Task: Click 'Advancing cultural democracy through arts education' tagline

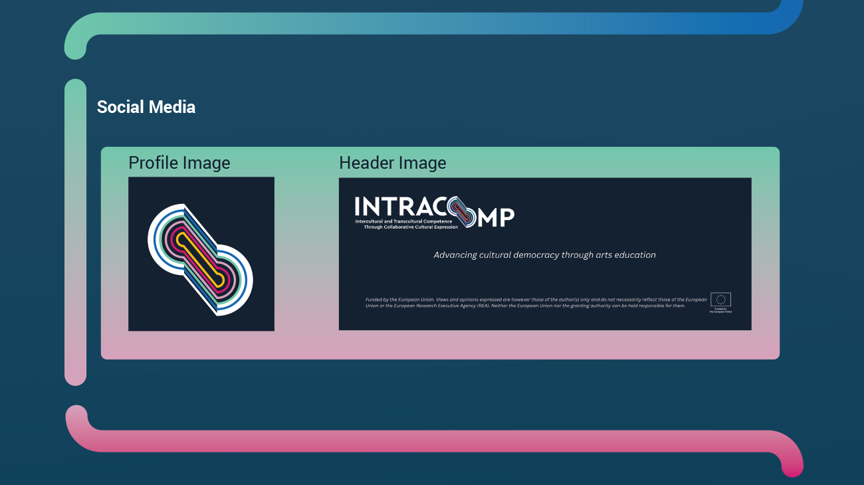Action: coord(545,254)
